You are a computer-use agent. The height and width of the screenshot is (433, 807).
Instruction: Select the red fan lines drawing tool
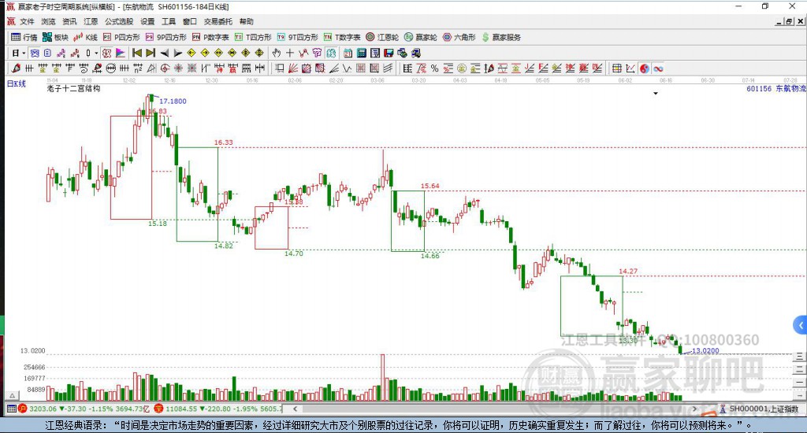tap(293, 68)
